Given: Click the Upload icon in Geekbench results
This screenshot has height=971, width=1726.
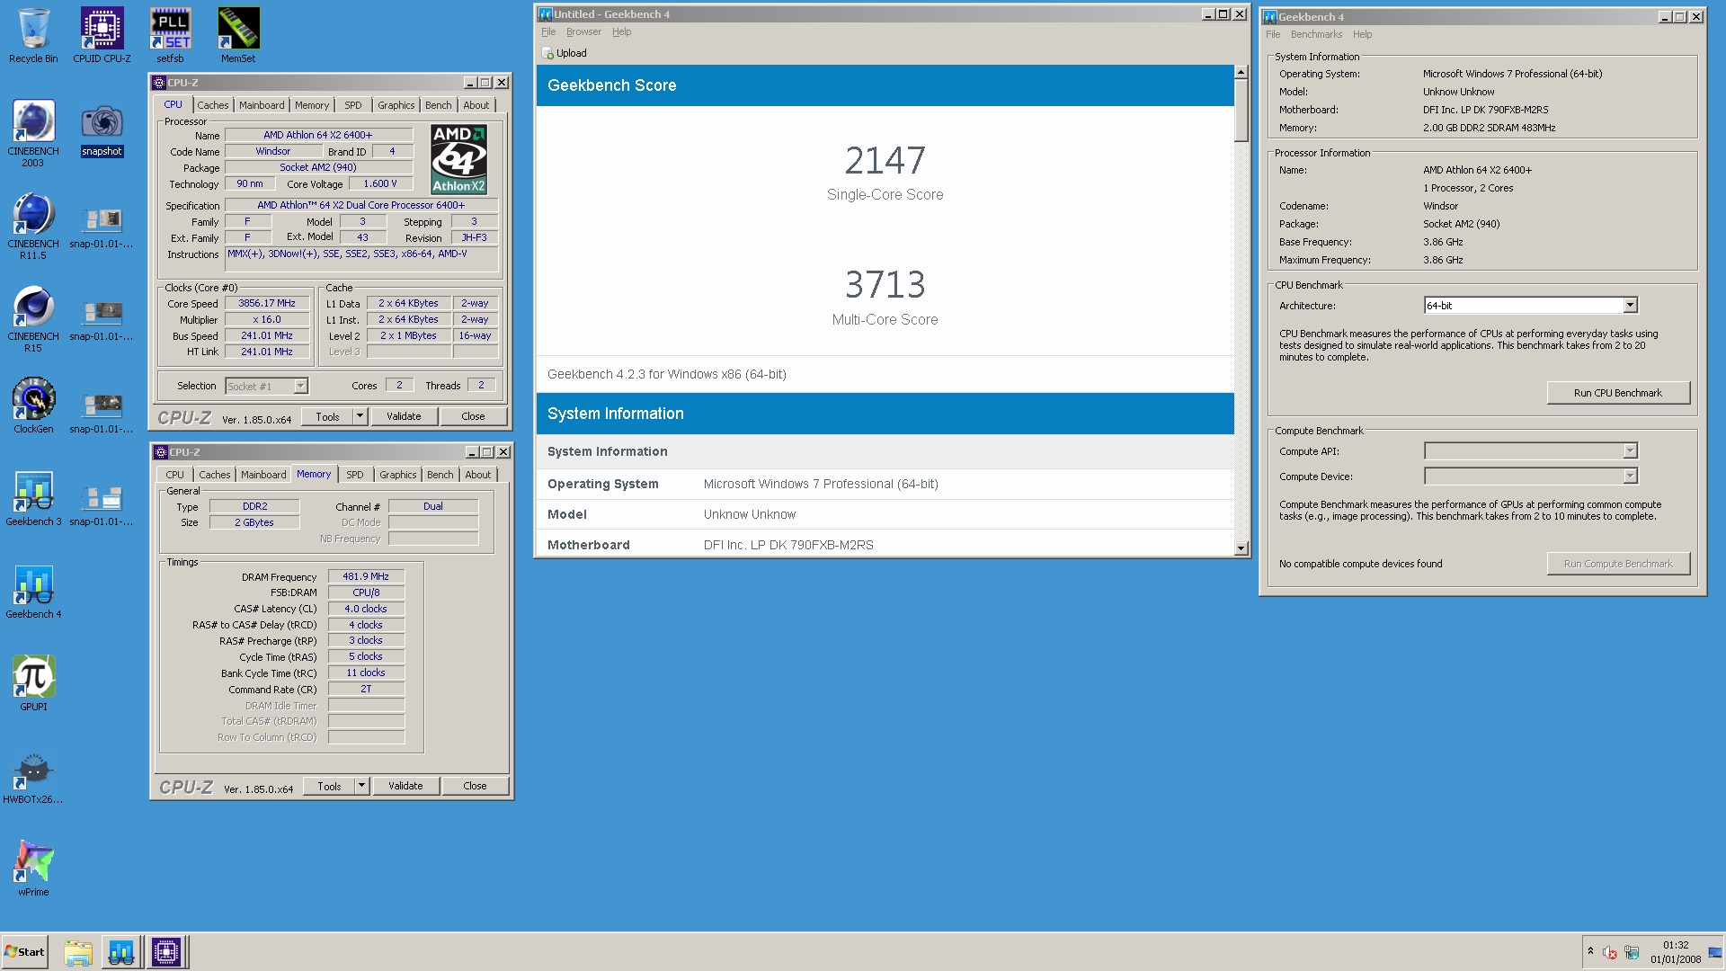Looking at the screenshot, I should [x=547, y=53].
